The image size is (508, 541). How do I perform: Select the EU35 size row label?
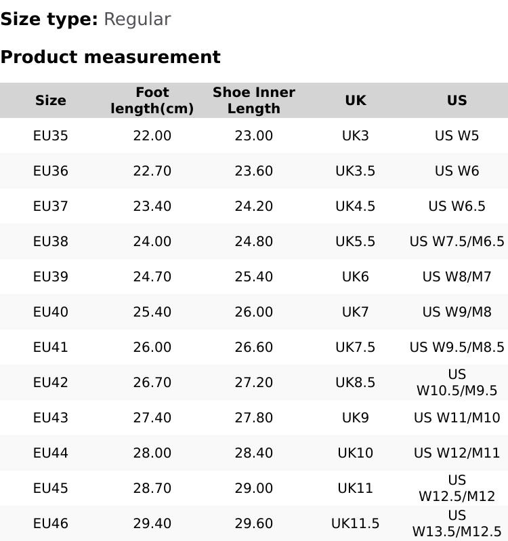[51, 136]
